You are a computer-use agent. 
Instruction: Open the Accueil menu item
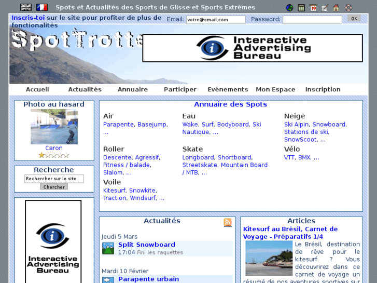pos(37,89)
